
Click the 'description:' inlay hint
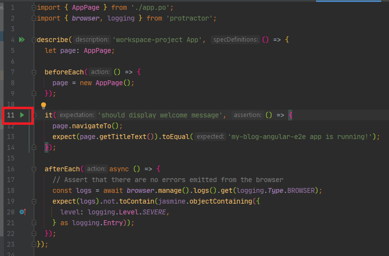pyautogui.click(x=92, y=40)
